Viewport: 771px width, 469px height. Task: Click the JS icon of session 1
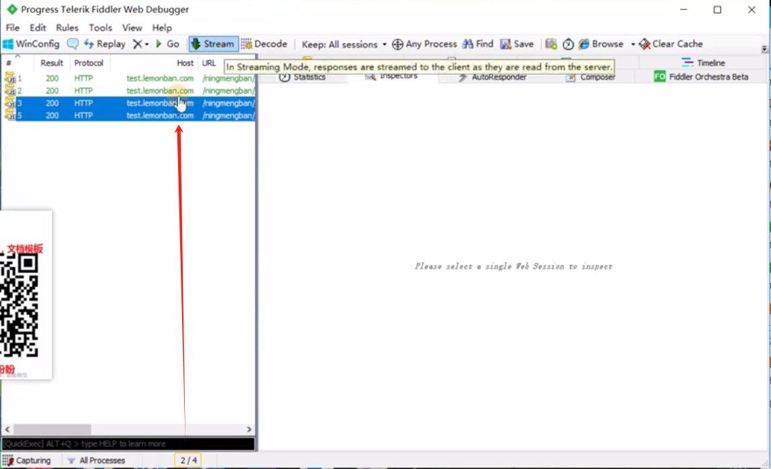[x=10, y=77]
